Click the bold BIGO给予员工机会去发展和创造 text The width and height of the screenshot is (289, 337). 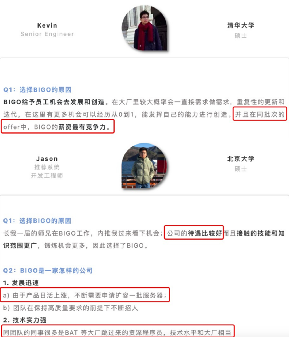(54, 102)
